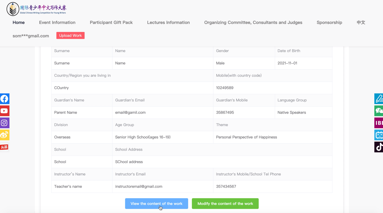Open Lectures Information menu

(x=168, y=22)
